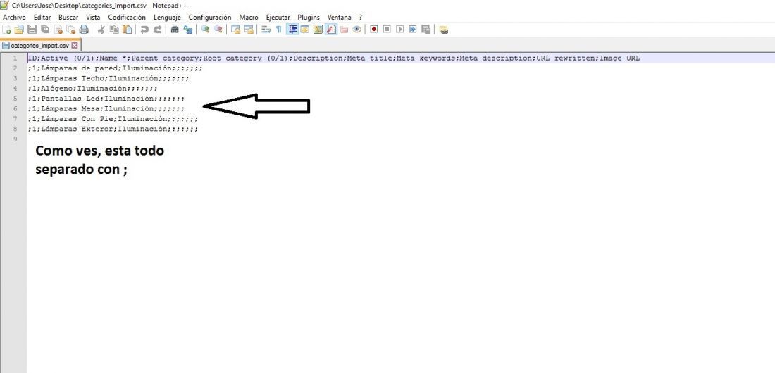Open Find with the binoculars icon
775x373 pixels.
point(175,30)
